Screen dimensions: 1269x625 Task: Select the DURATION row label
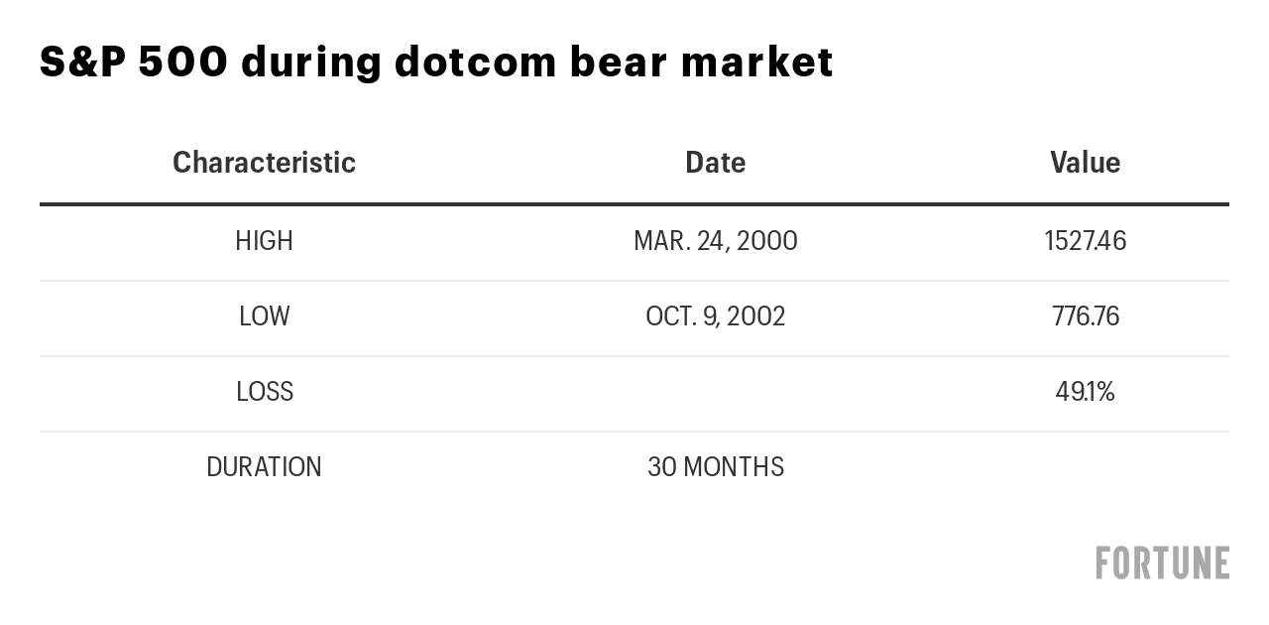point(264,467)
